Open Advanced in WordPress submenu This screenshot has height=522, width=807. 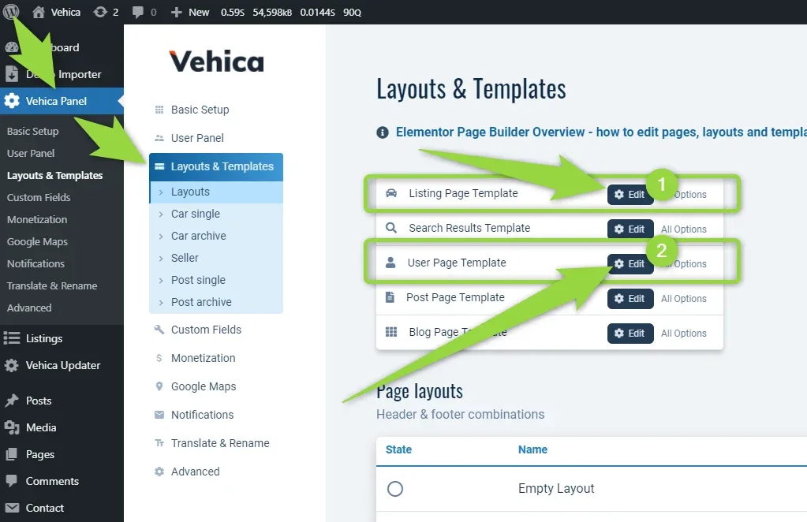tap(29, 308)
